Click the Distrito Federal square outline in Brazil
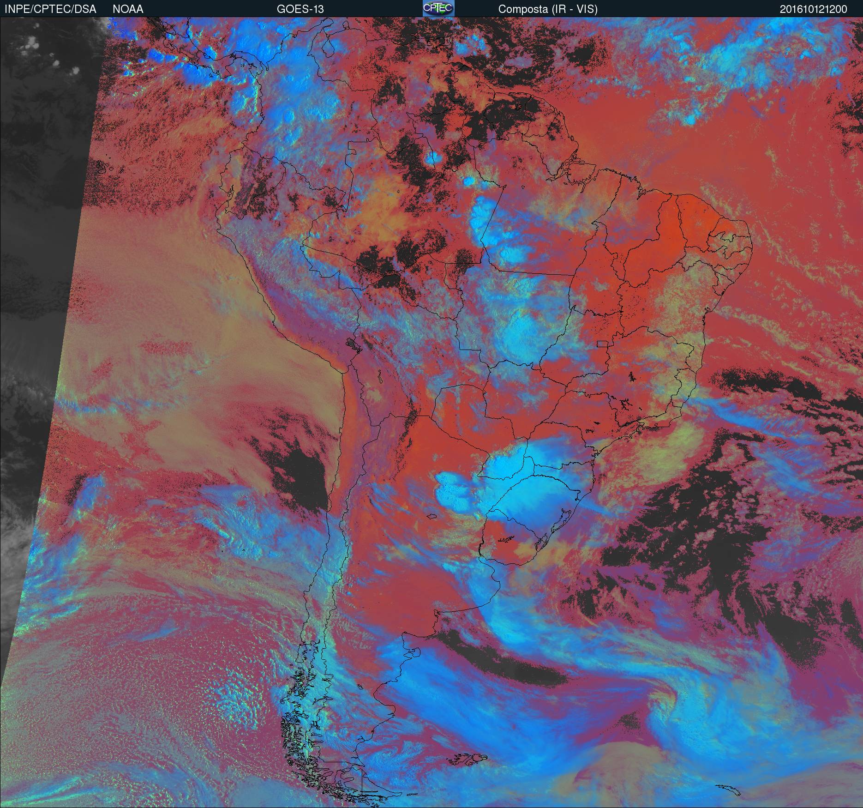 coord(602,344)
